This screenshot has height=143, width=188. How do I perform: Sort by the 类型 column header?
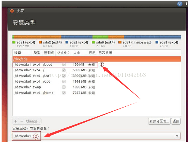37,53
